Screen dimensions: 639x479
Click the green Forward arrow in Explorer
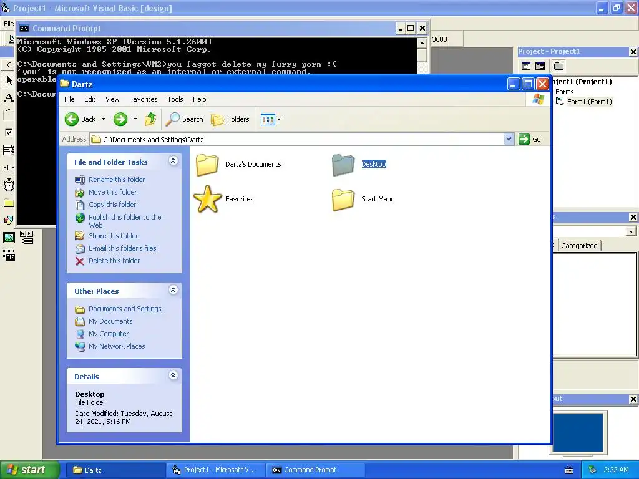(x=120, y=119)
